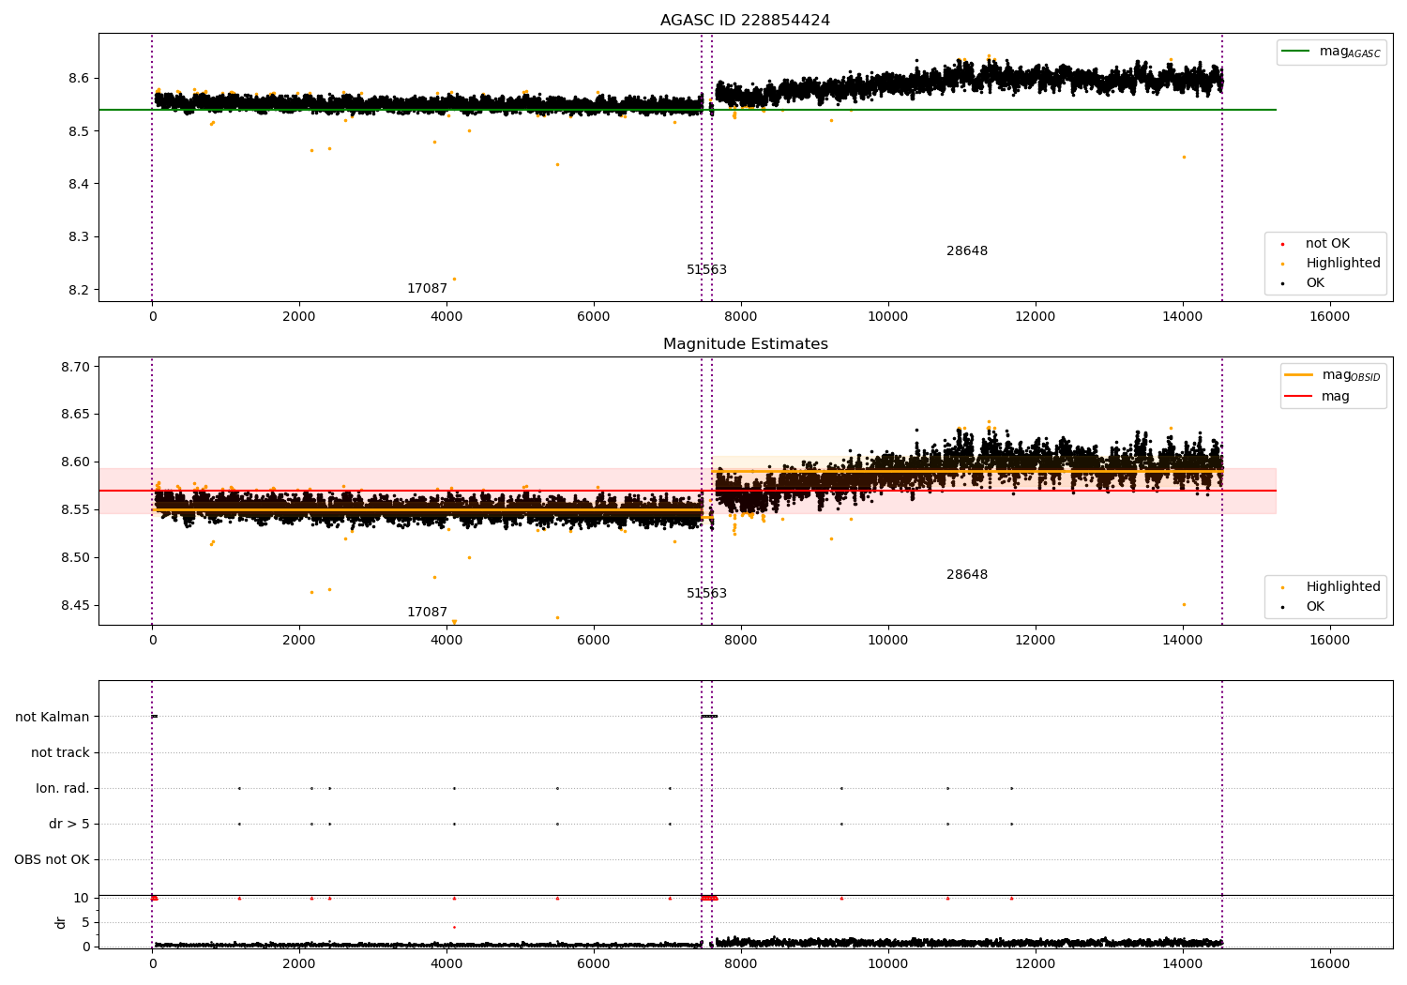Screen dimensions: 1407x985
Task: Click the 'not Kalman' data marker near x=7500
Action: pyautogui.click(x=709, y=717)
